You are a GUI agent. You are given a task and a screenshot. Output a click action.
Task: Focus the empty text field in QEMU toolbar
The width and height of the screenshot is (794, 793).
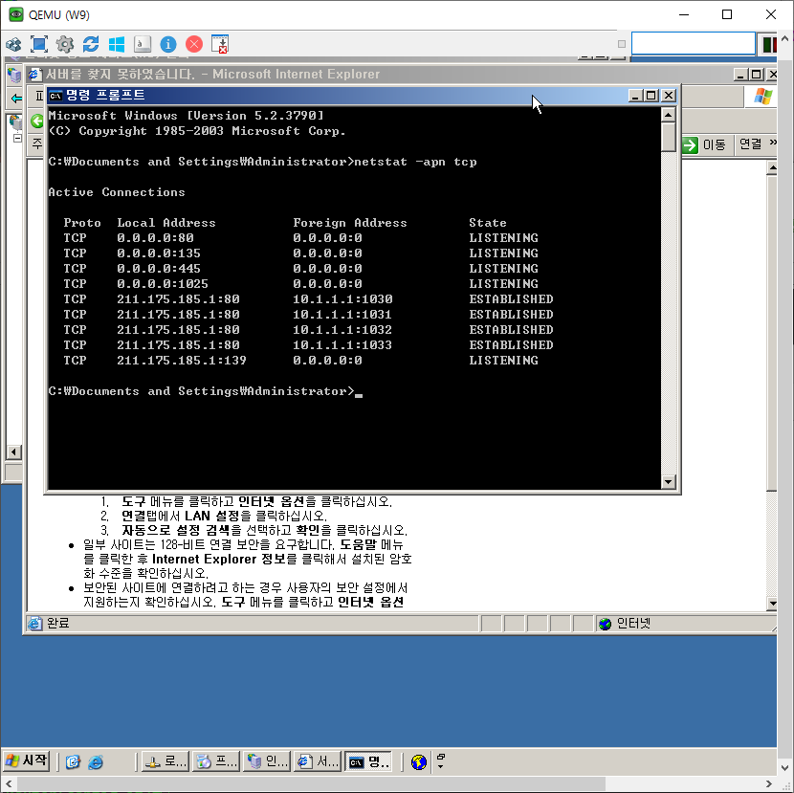(694, 44)
